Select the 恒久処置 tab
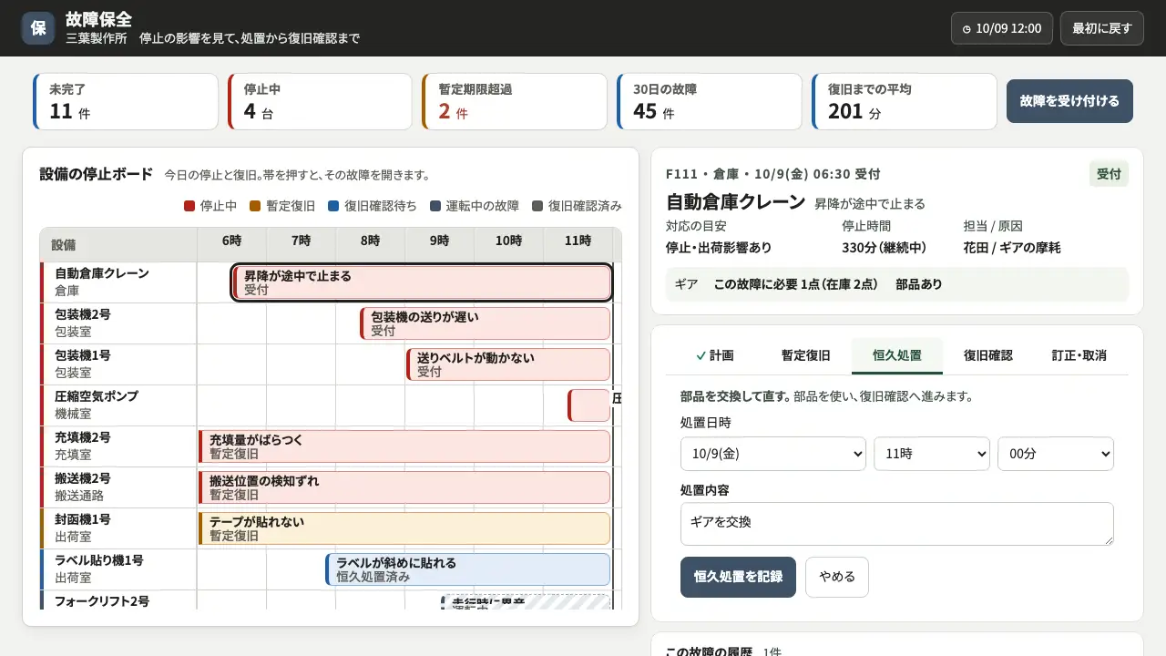 tap(897, 355)
